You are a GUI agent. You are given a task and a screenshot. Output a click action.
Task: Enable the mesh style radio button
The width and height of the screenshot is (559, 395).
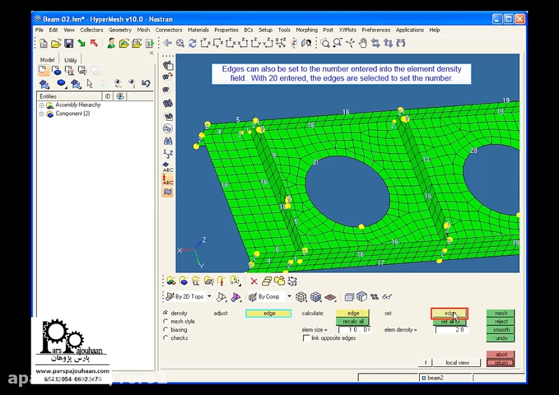click(166, 322)
